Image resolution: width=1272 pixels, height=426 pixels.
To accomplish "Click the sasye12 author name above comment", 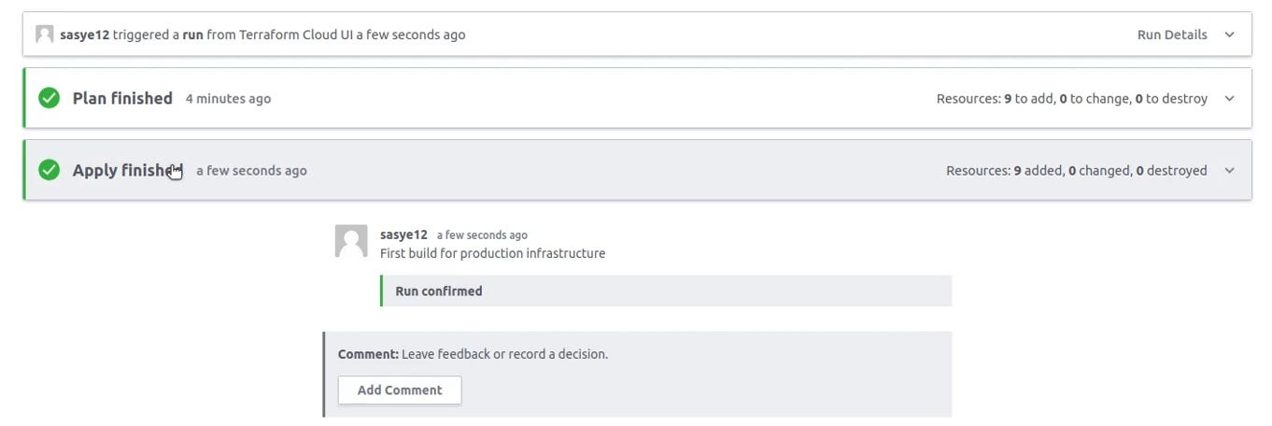I will pos(403,234).
